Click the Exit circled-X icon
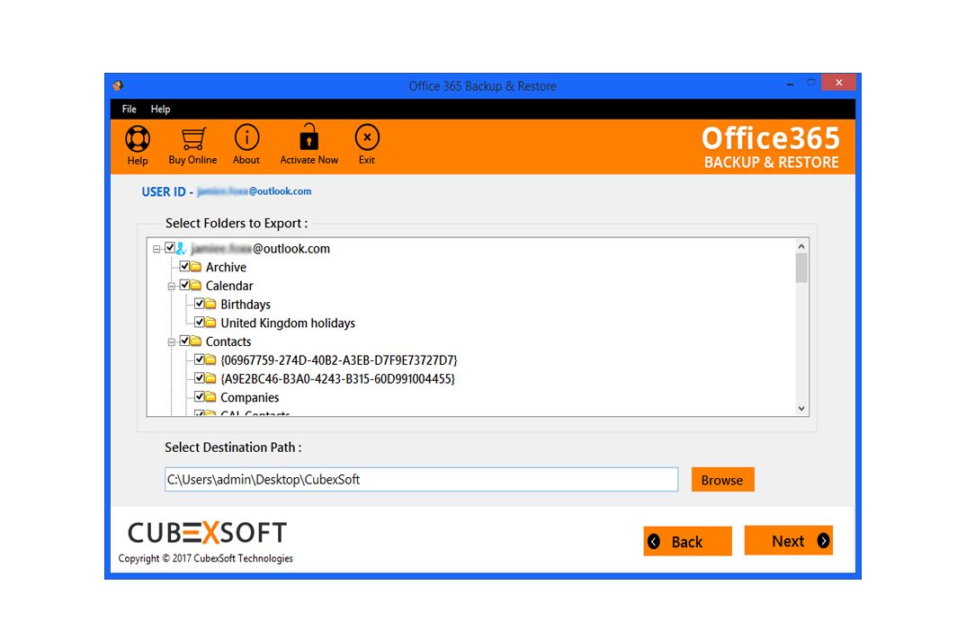This screenshot has width=966, height=638. (367, 137)
